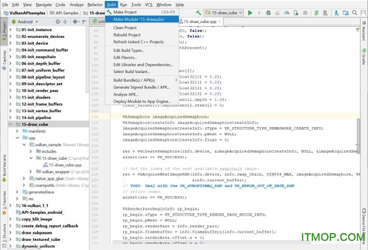Click Attach Debugger to Android Process icon

296,13
